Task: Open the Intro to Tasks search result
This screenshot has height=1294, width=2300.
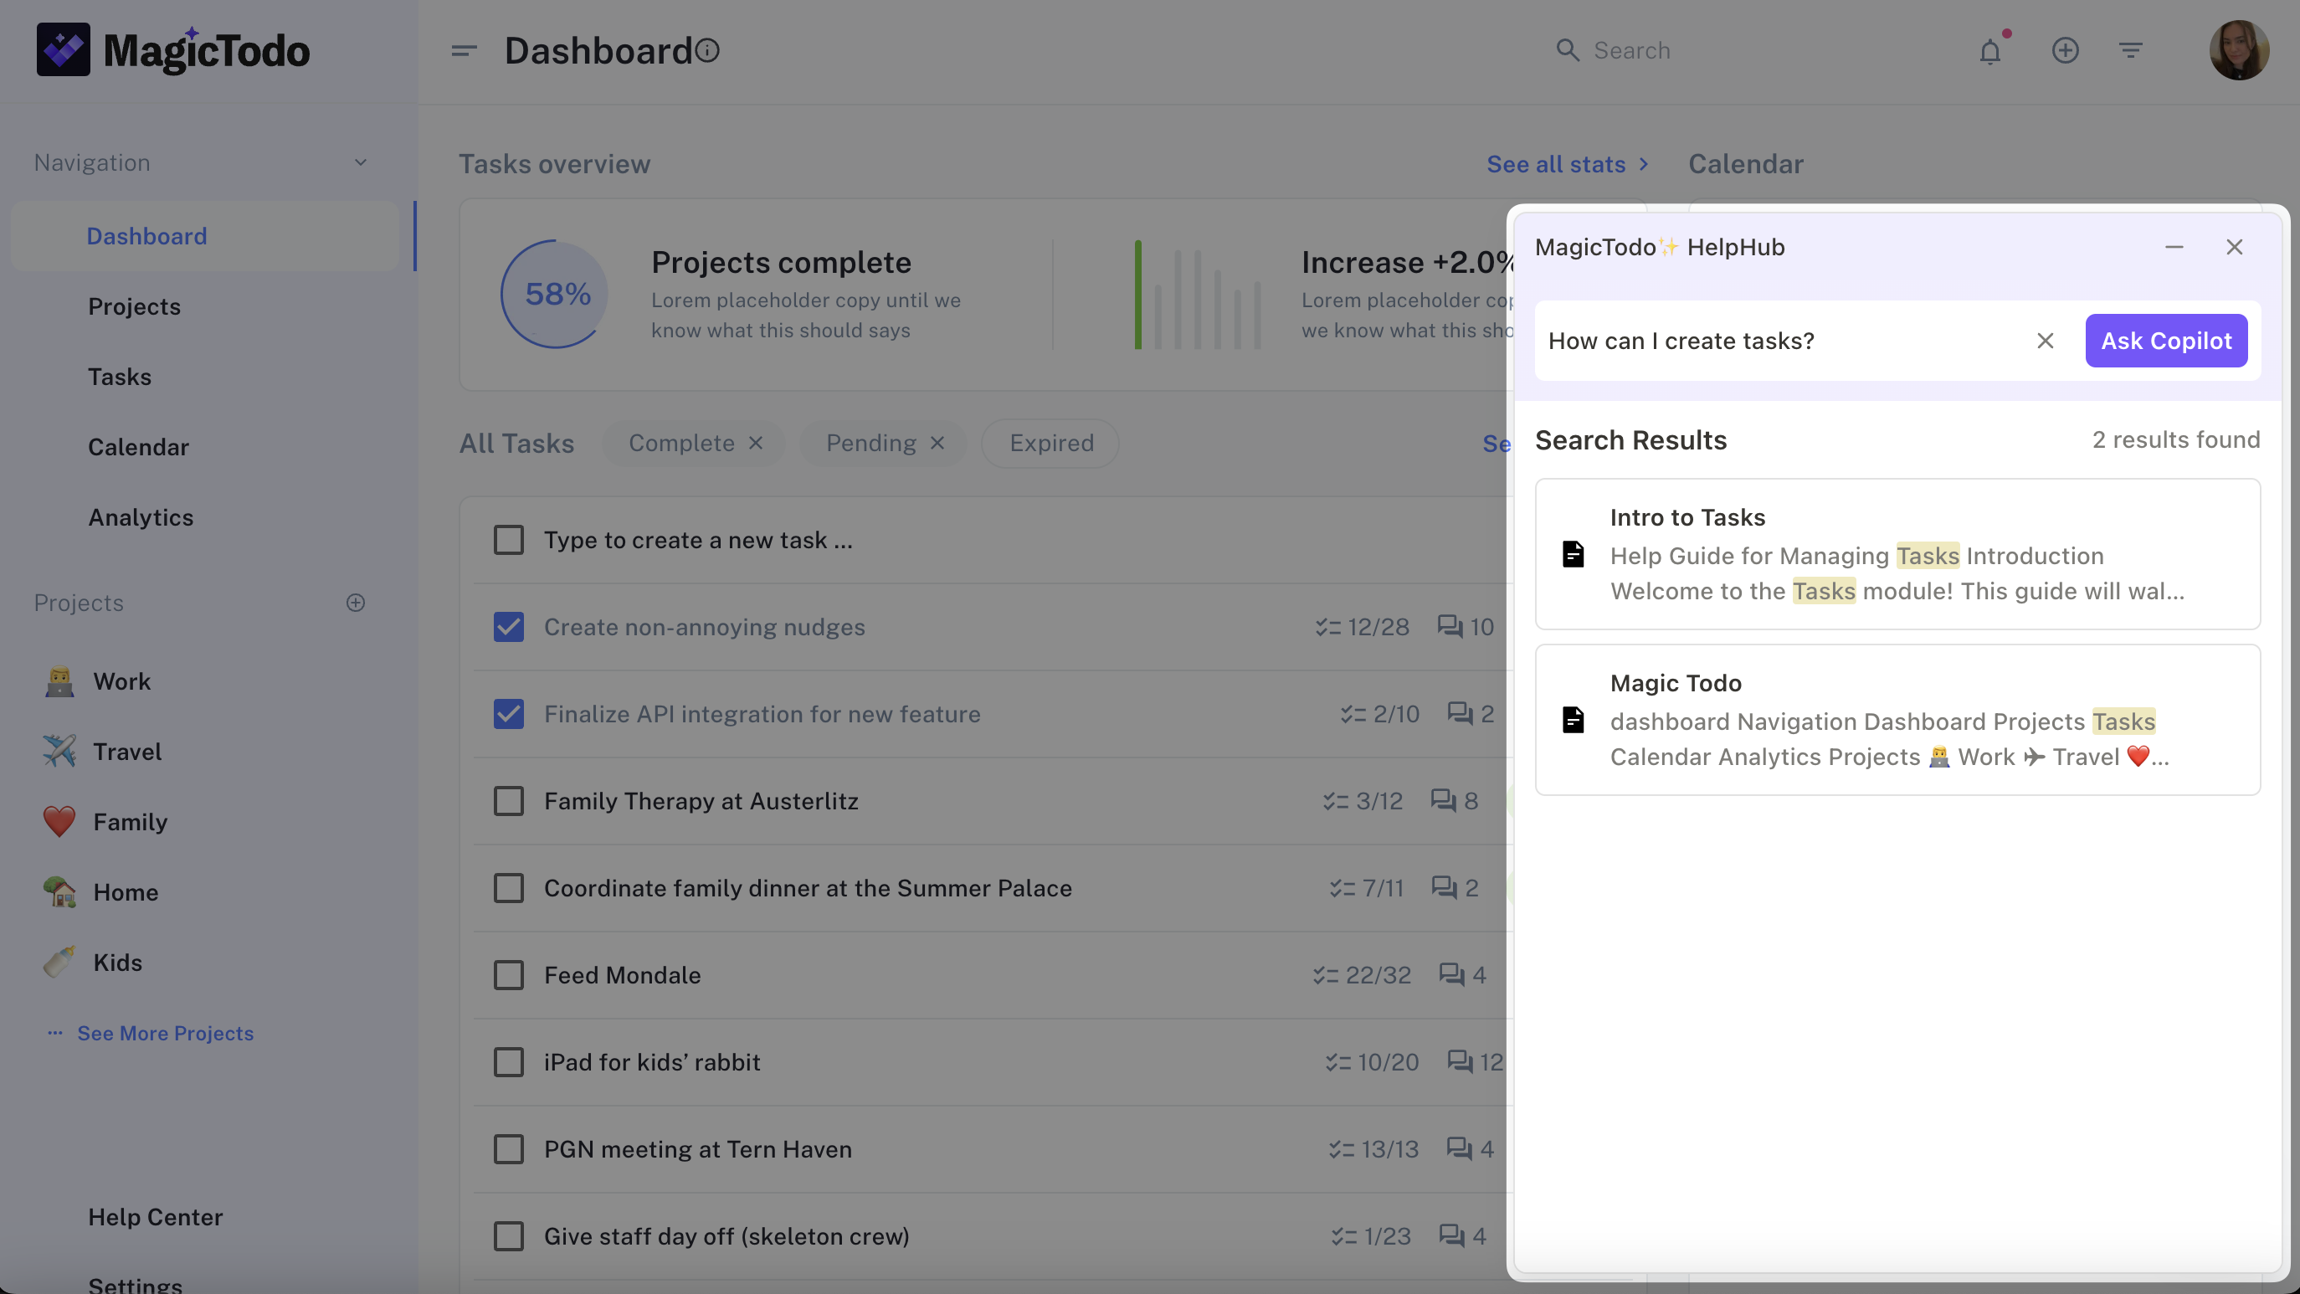Action: coord(1897,554)
